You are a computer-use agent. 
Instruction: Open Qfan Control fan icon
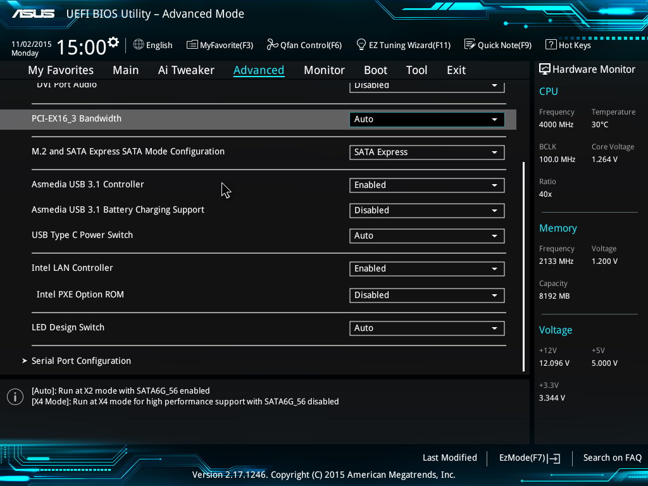coord(272,45)
